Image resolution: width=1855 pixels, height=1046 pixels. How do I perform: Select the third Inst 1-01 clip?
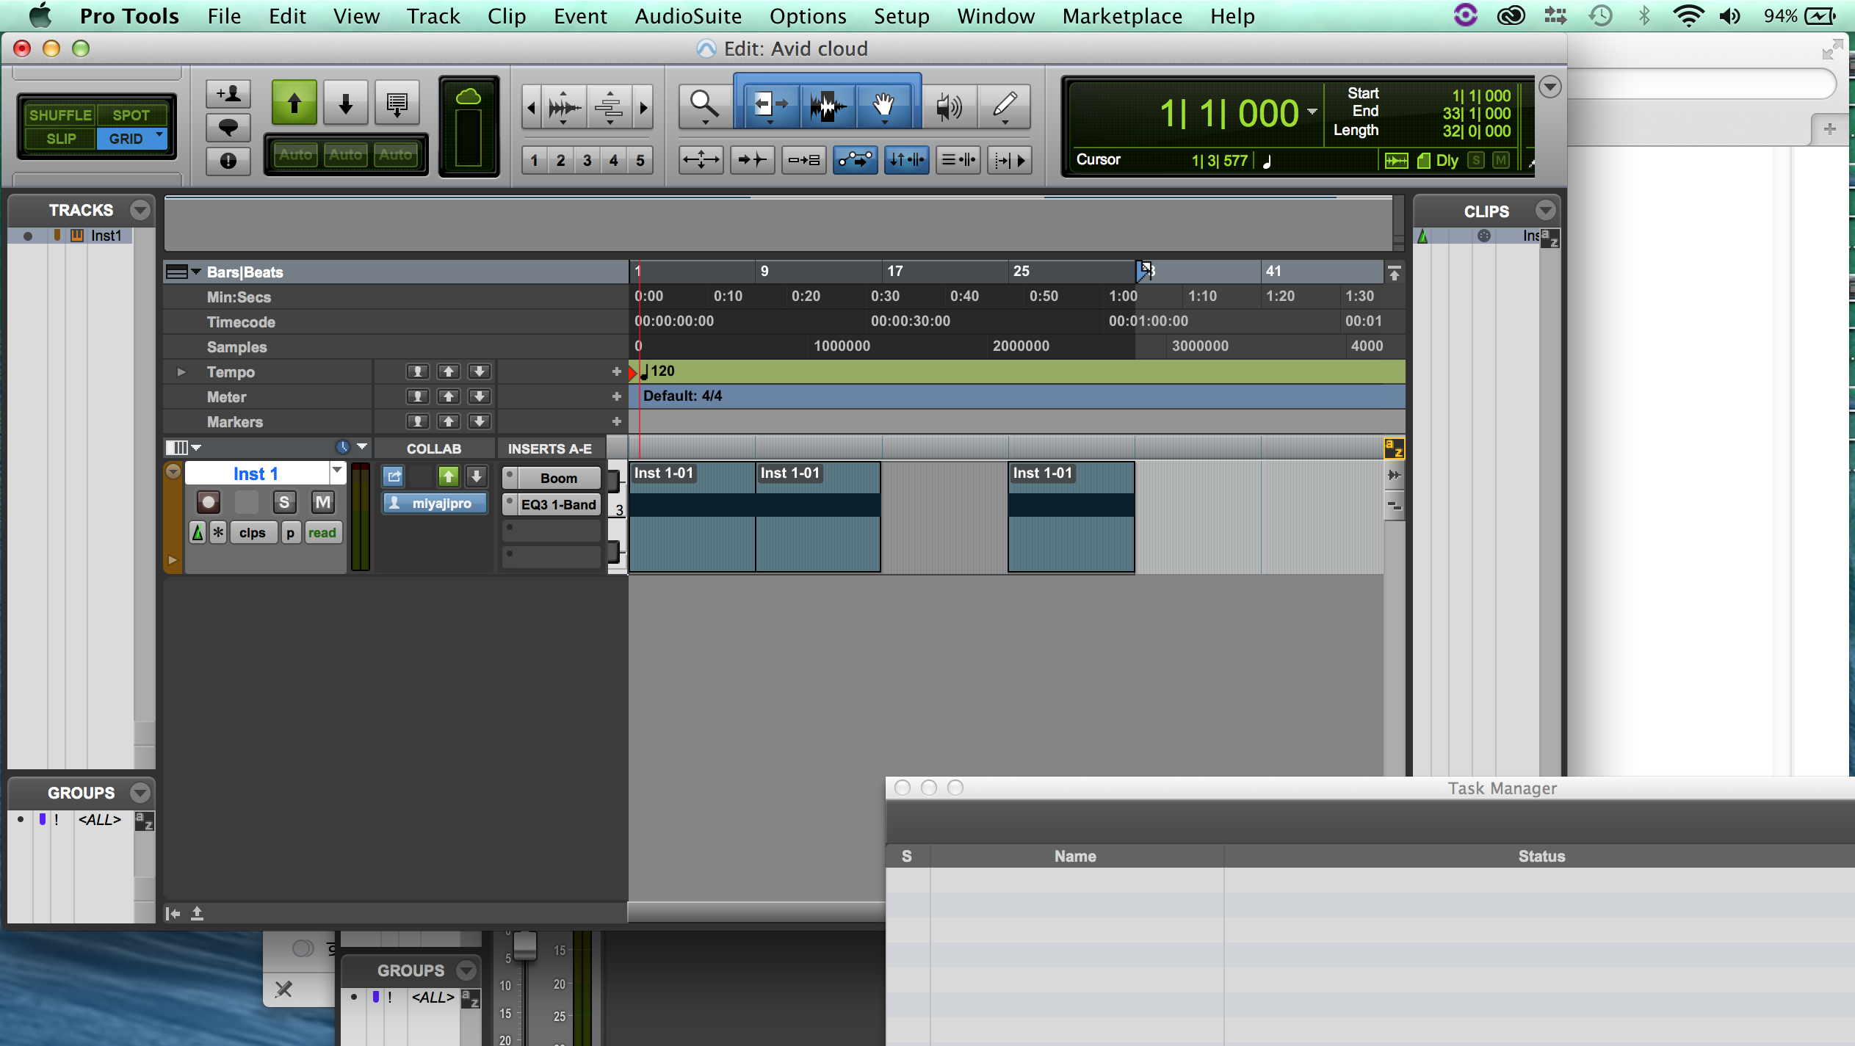[1071, 517]
